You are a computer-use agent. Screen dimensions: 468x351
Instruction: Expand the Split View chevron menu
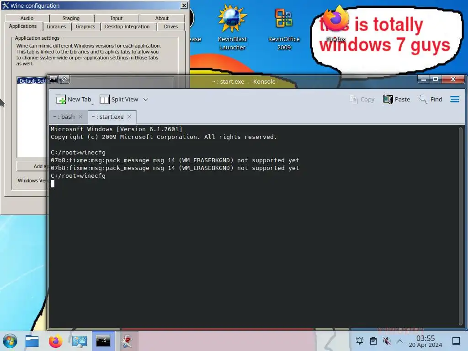(146, 99)
